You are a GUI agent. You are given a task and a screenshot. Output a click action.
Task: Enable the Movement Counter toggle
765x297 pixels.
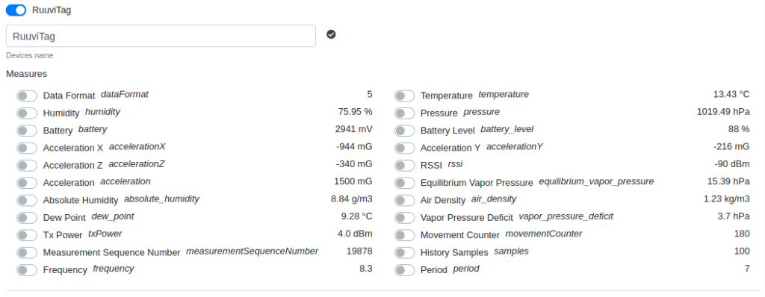click(x=404, y=235)
